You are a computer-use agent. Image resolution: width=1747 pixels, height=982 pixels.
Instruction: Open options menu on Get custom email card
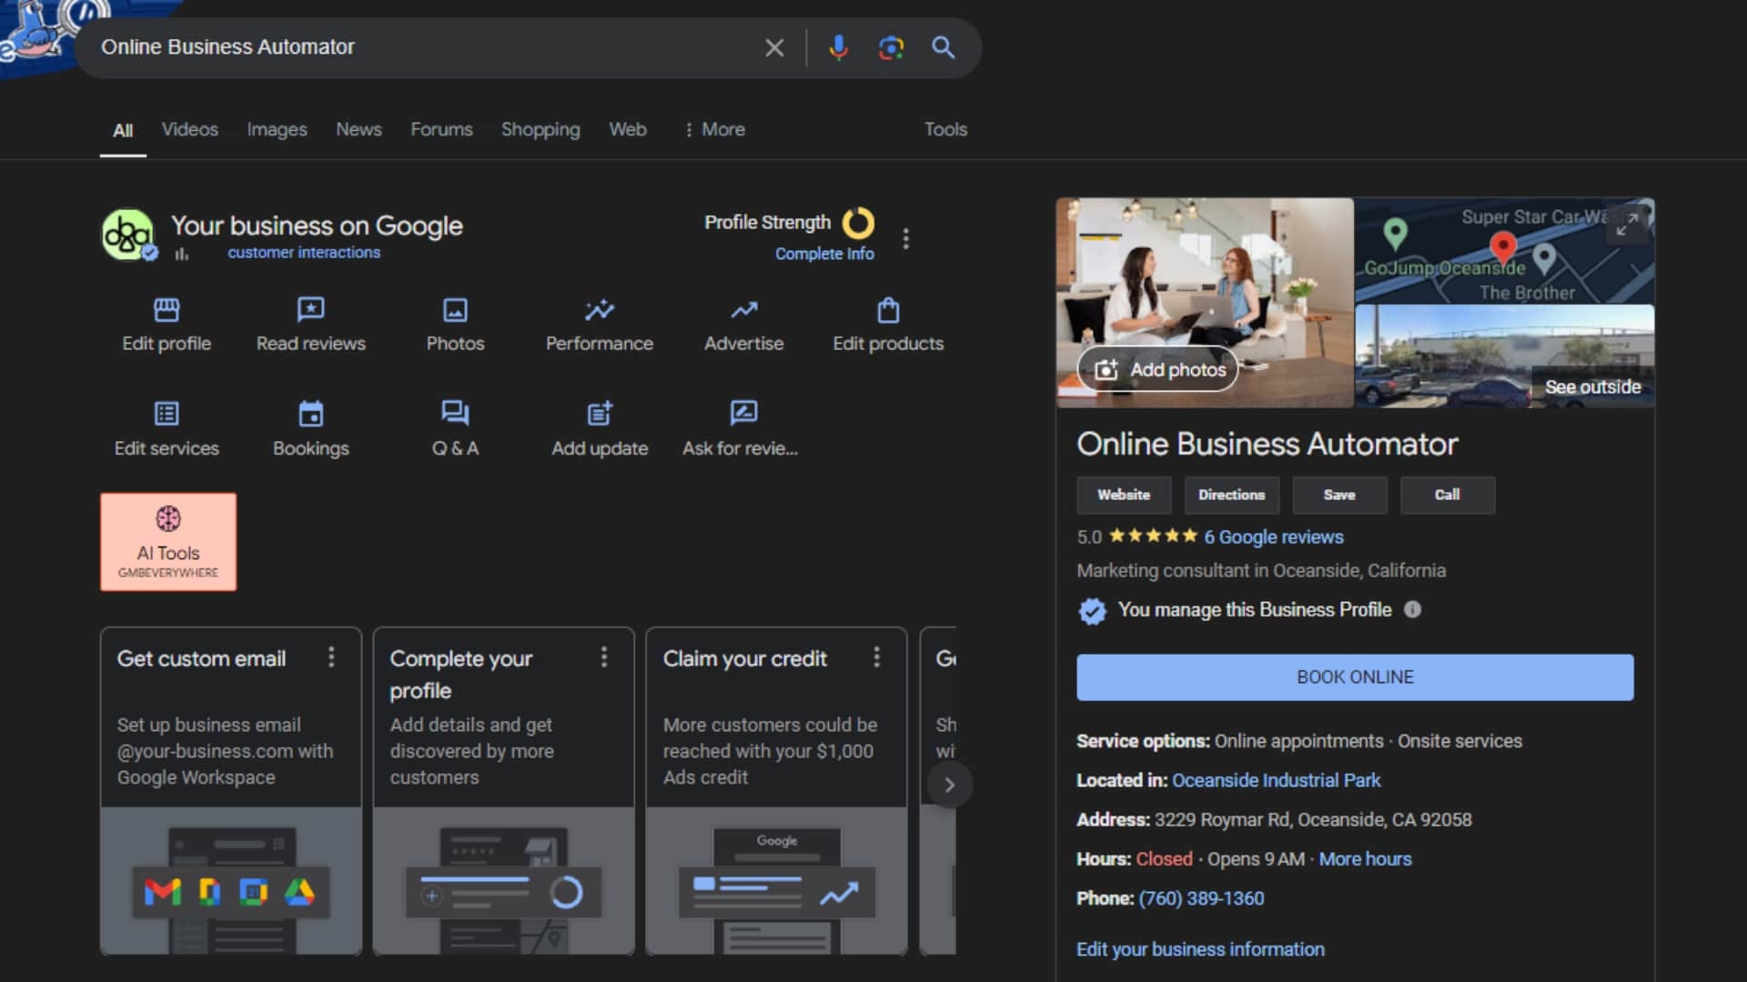tap(331, 657)
